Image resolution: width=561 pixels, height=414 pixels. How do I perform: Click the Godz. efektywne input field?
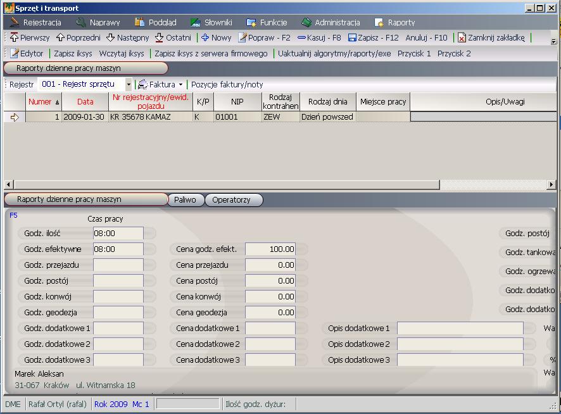coord(118,249)
